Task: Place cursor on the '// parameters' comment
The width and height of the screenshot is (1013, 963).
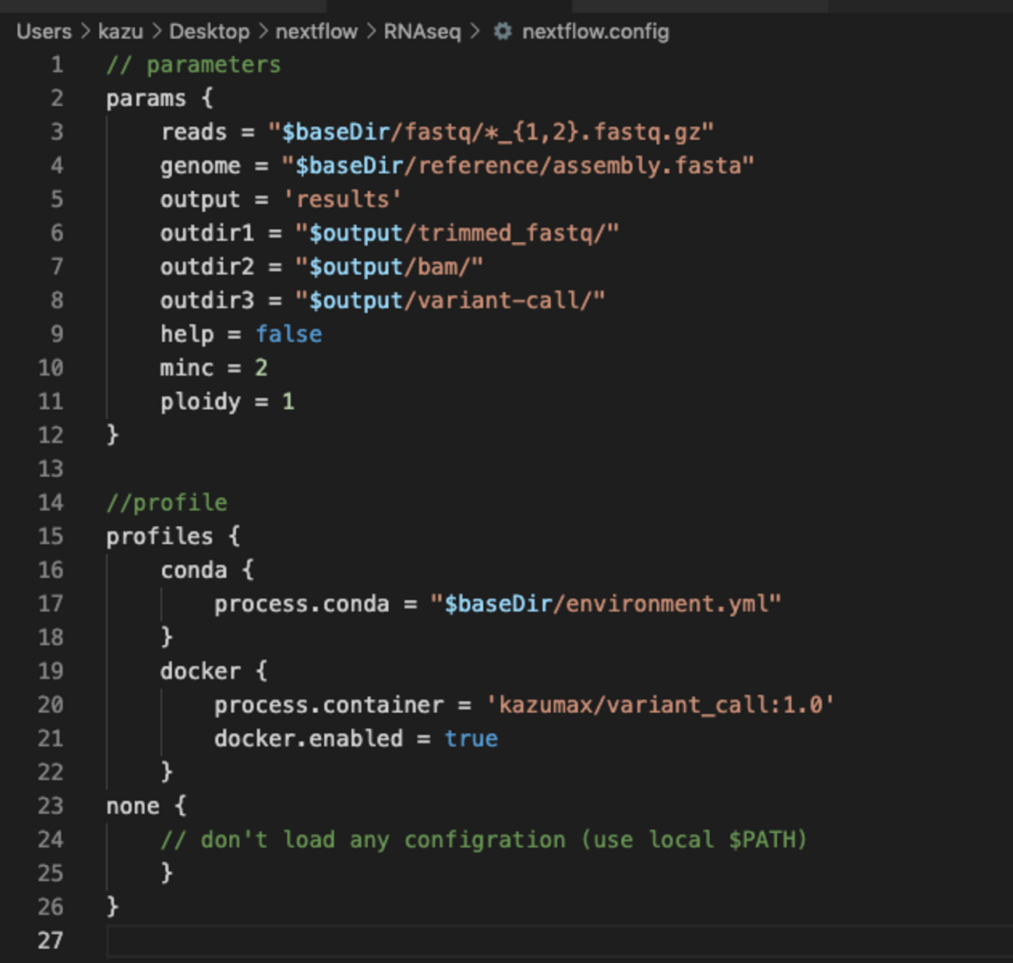Action: pyautogui.click(x=193, y=65)
